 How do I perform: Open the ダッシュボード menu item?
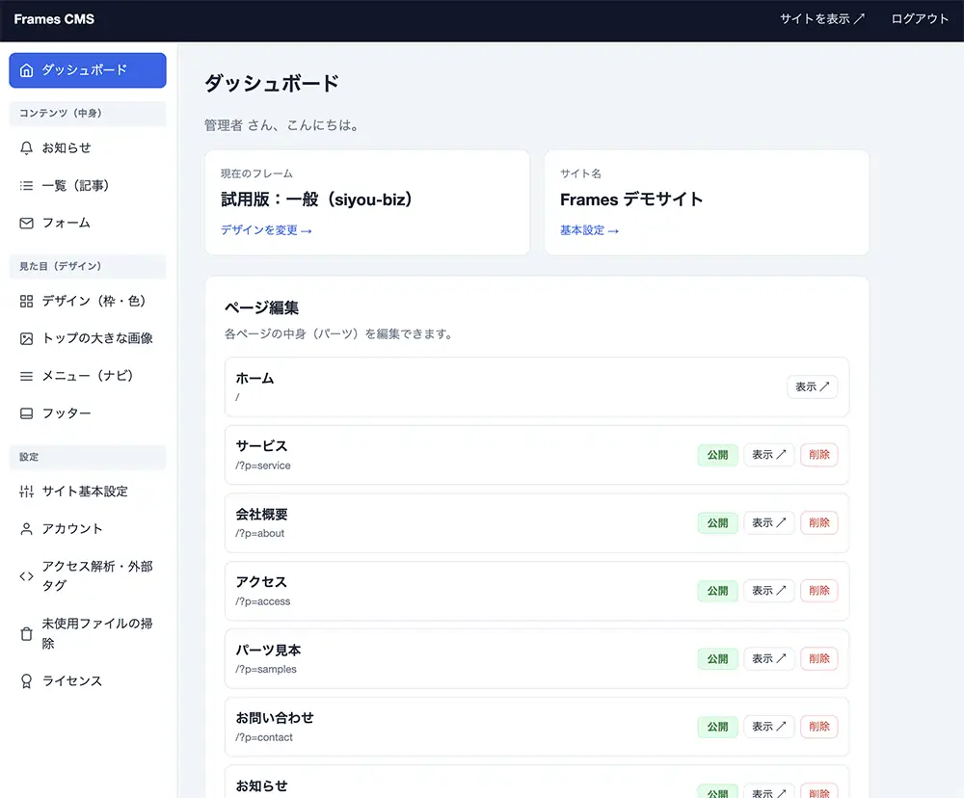click(x=88, y=70)
